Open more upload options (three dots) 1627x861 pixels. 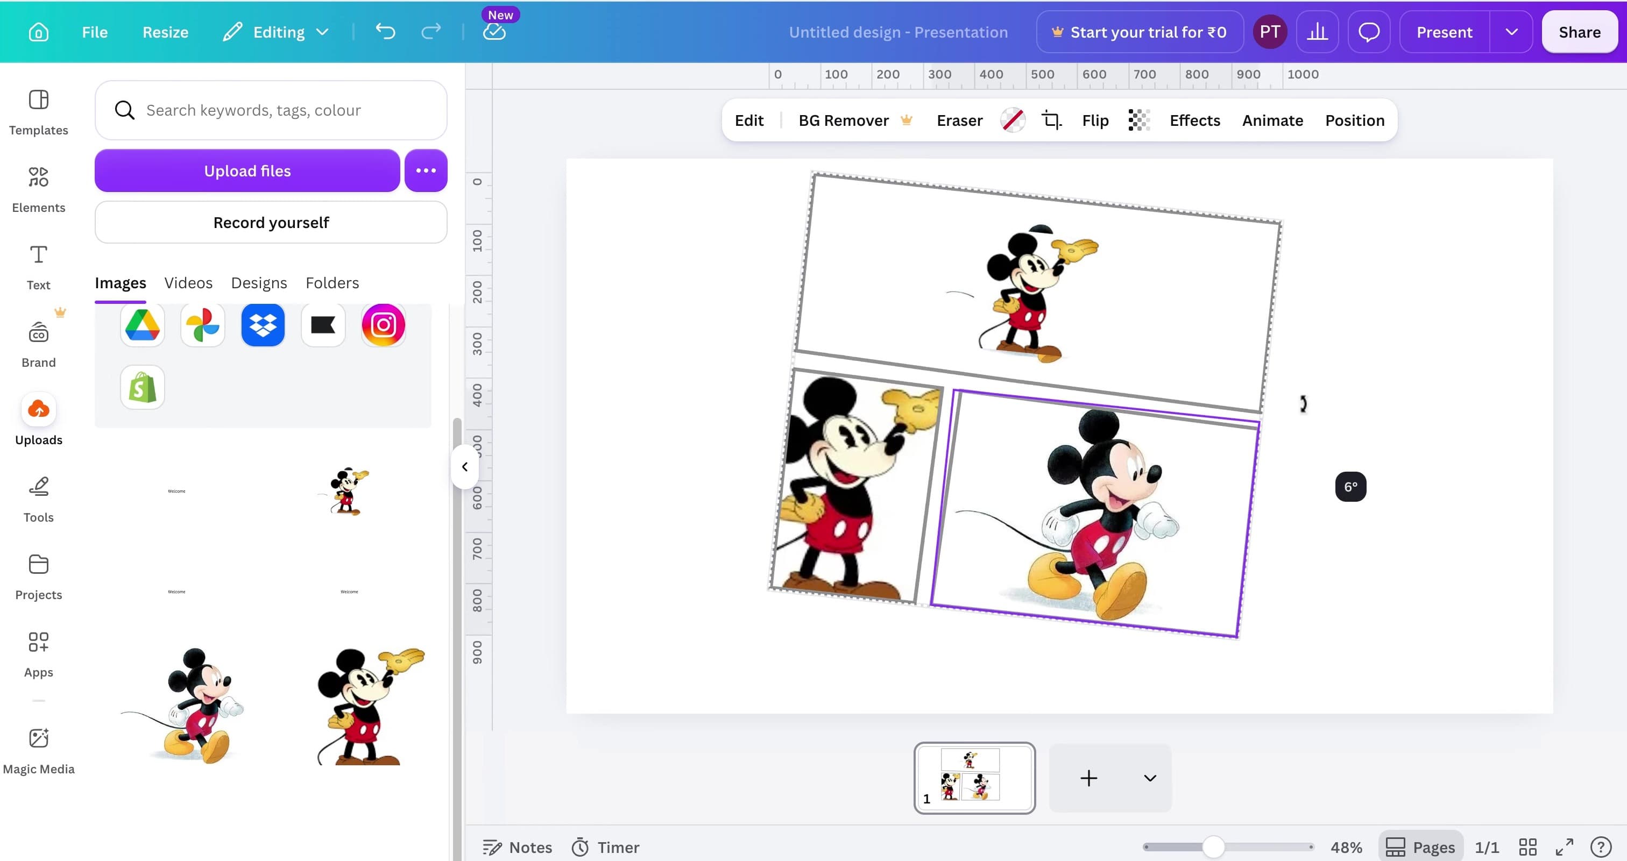[426, 171]
